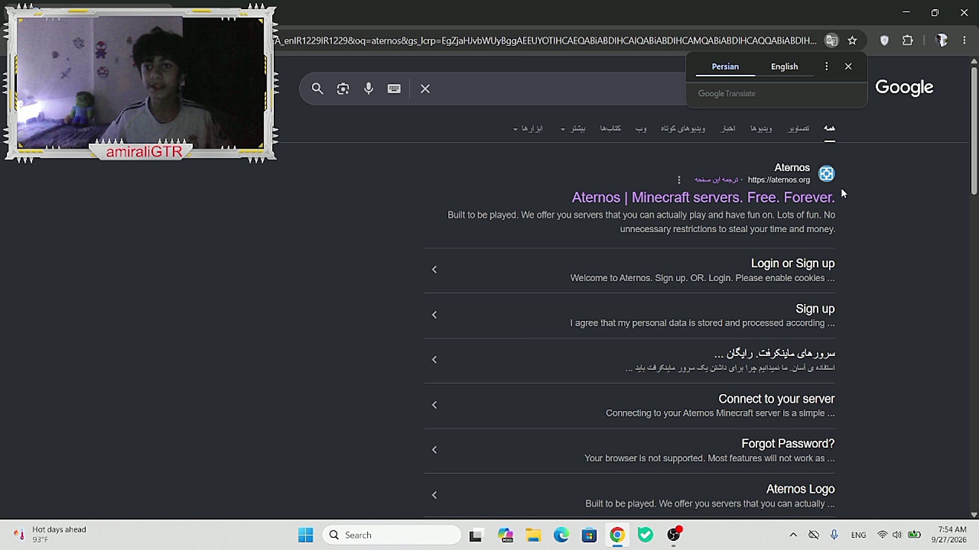
Task: Open more options dots beside aternos.org result
Action: coord(679,180)
